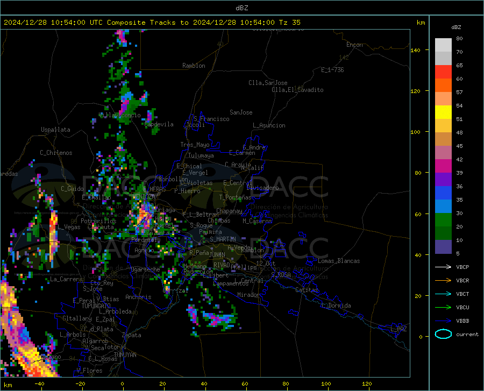This screenshot has height=391, width=484.
Task: Click the white VBCP arrow in legend
Action: [x=443, y=267]
